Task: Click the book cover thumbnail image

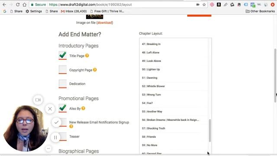Action: pyautogui.click(x=94, y=17)
